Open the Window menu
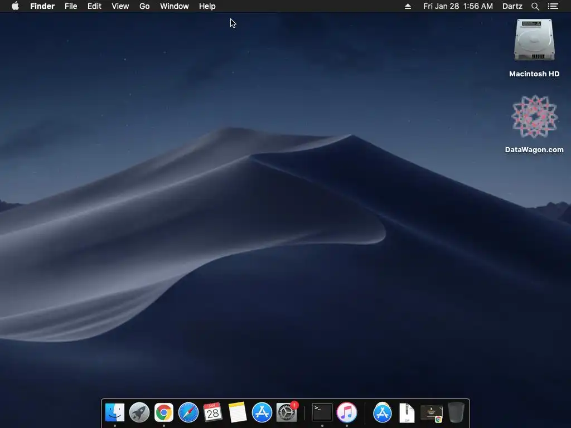Screen dimensions: 571x428 click(175, 6)
